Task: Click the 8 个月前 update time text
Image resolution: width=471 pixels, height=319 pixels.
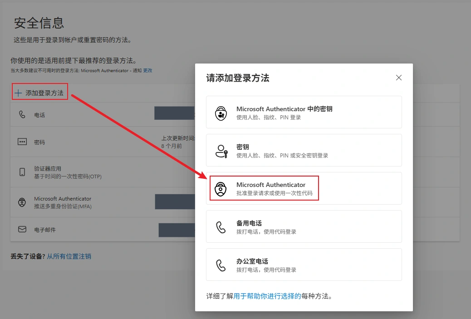Action: pyautogui.click(x=172, y=146)
